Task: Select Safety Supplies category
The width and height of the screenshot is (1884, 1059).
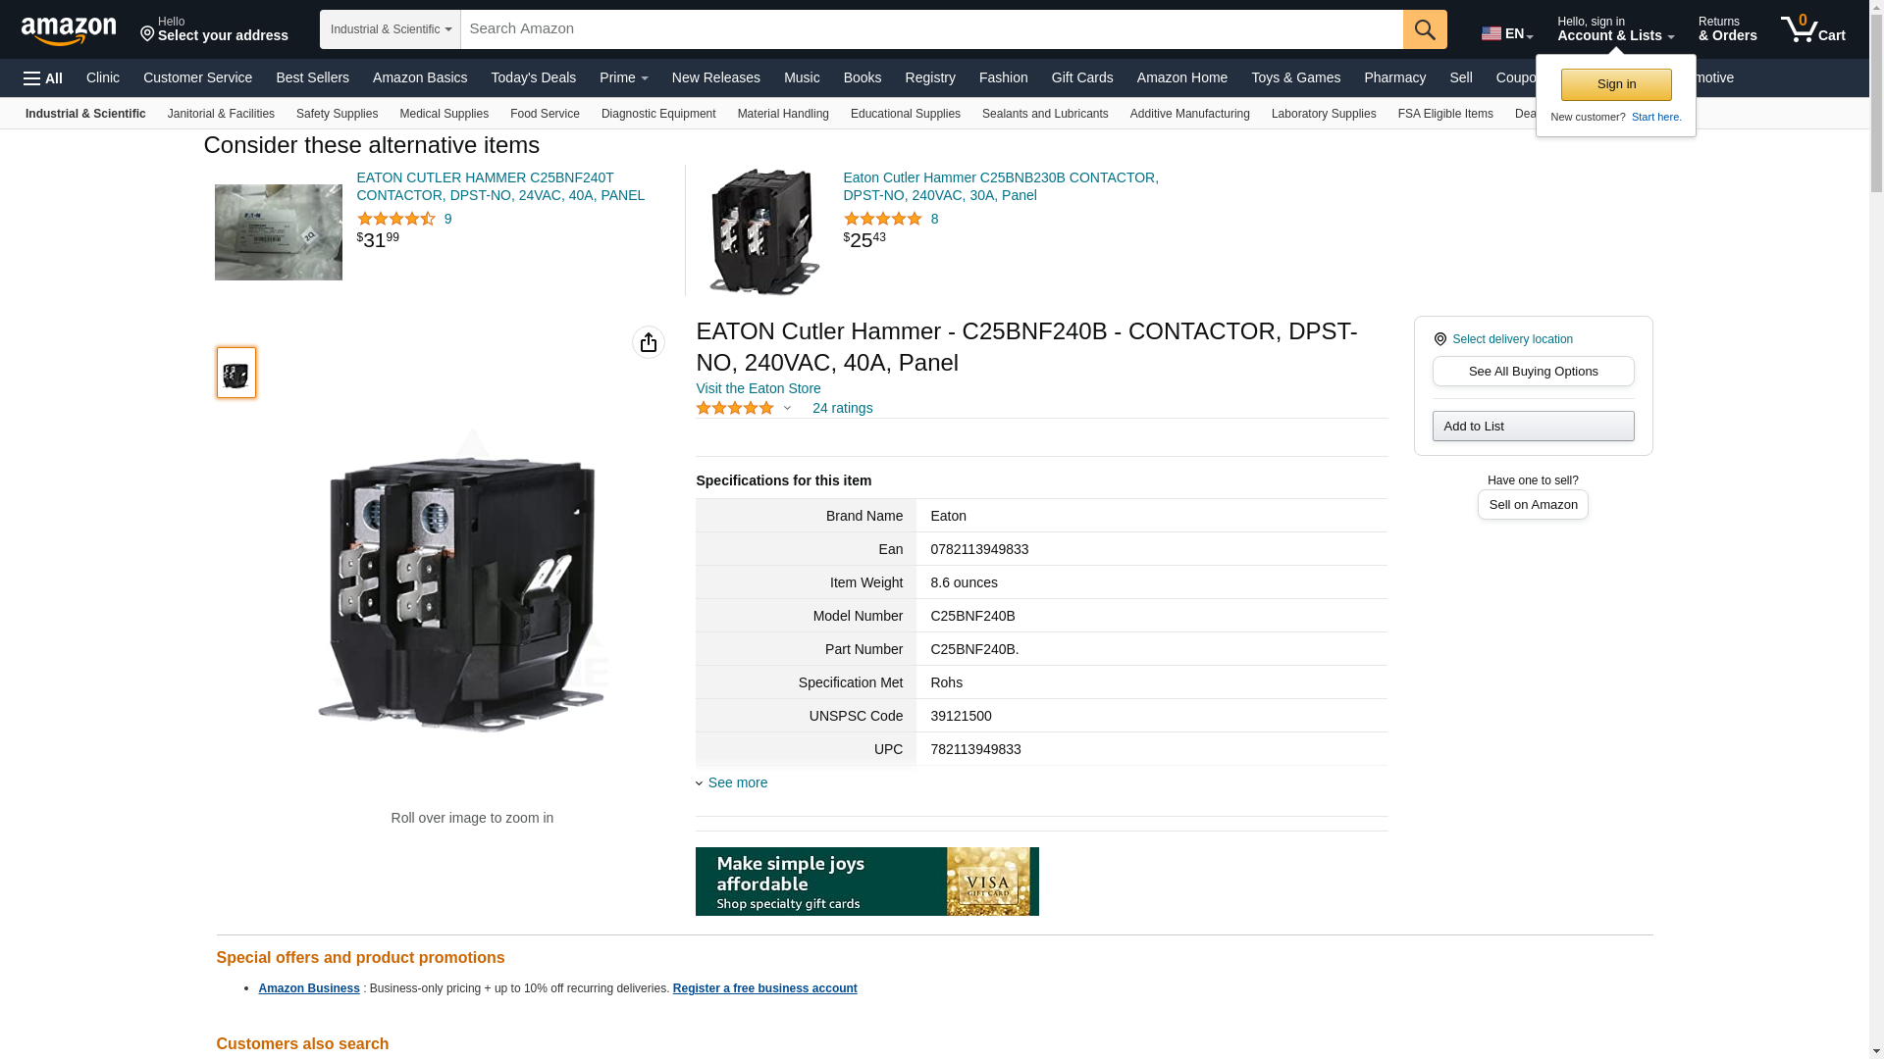Action: 337,114
